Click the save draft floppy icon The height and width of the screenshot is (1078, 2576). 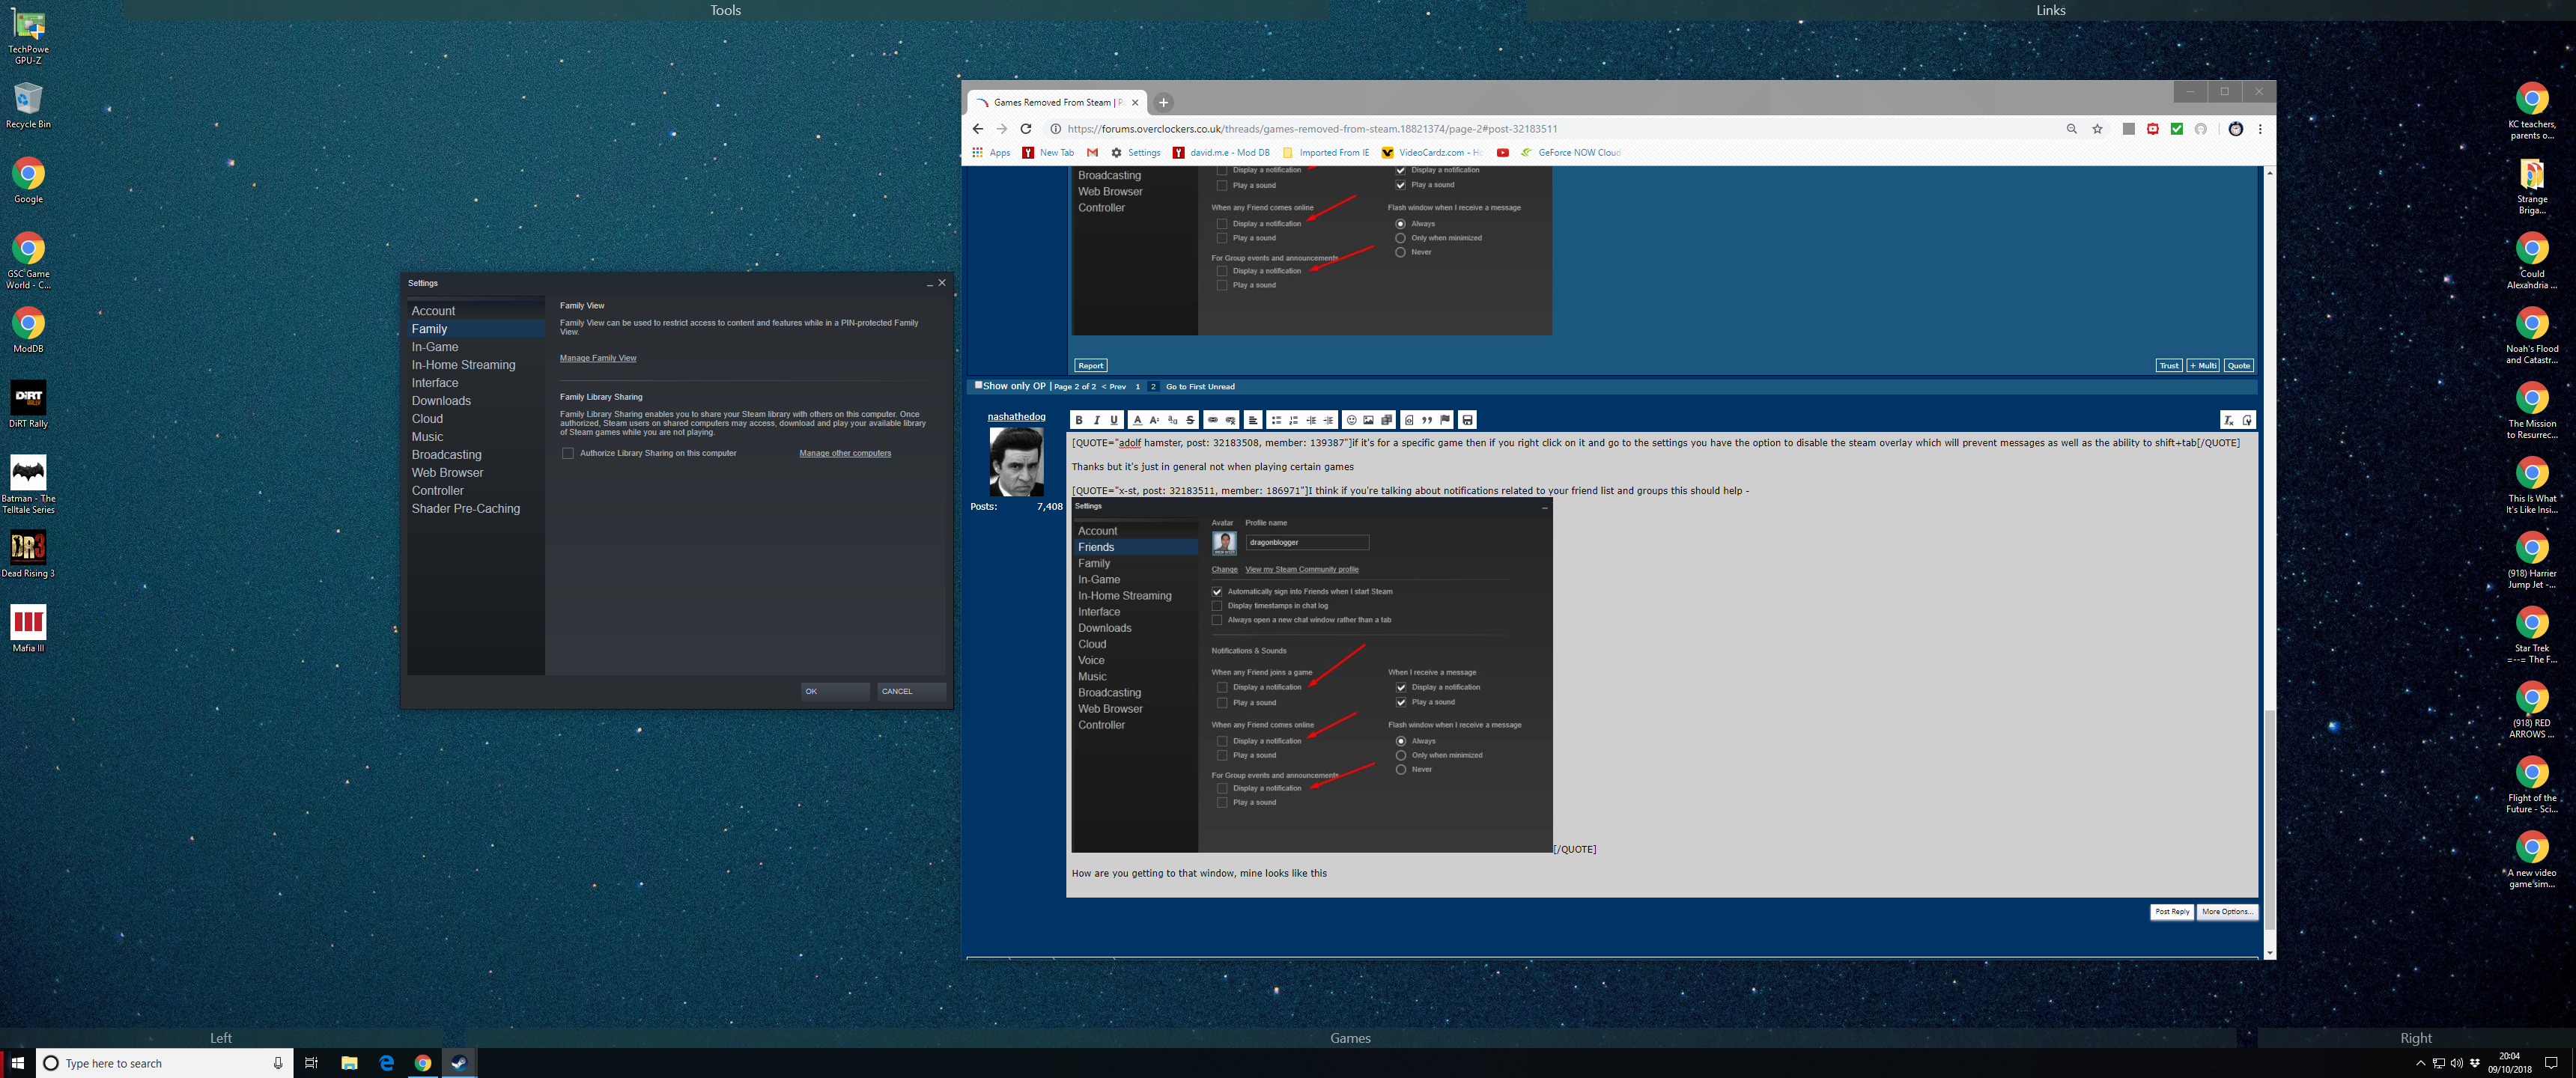1468,420
